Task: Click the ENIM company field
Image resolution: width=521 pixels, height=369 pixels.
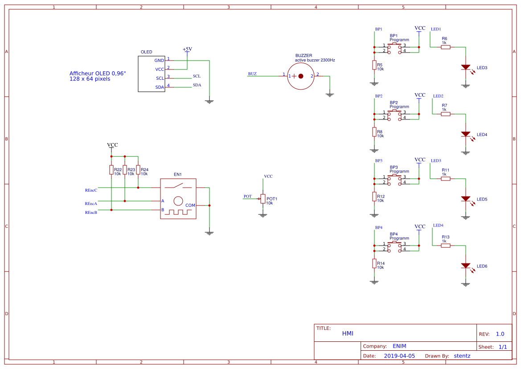Action: (399, 346)
